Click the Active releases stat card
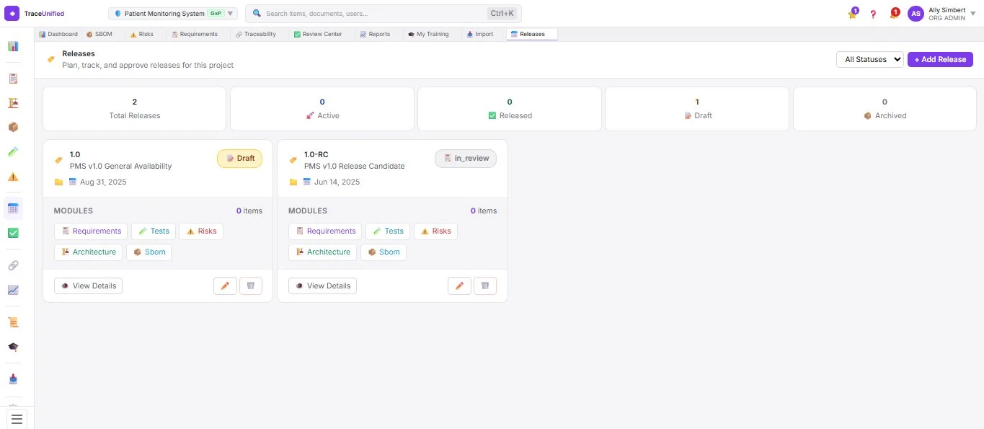 [322, 109]
